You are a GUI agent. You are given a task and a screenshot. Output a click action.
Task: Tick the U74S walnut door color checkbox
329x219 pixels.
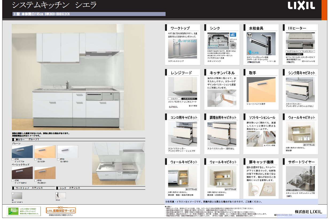[13, 181]
